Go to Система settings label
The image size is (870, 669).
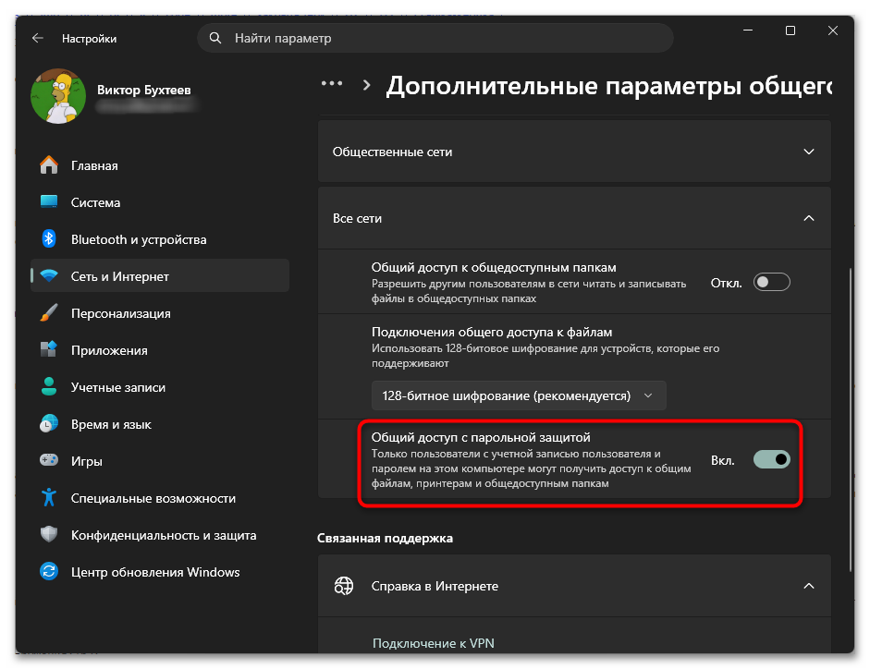(x=95, y=202)
